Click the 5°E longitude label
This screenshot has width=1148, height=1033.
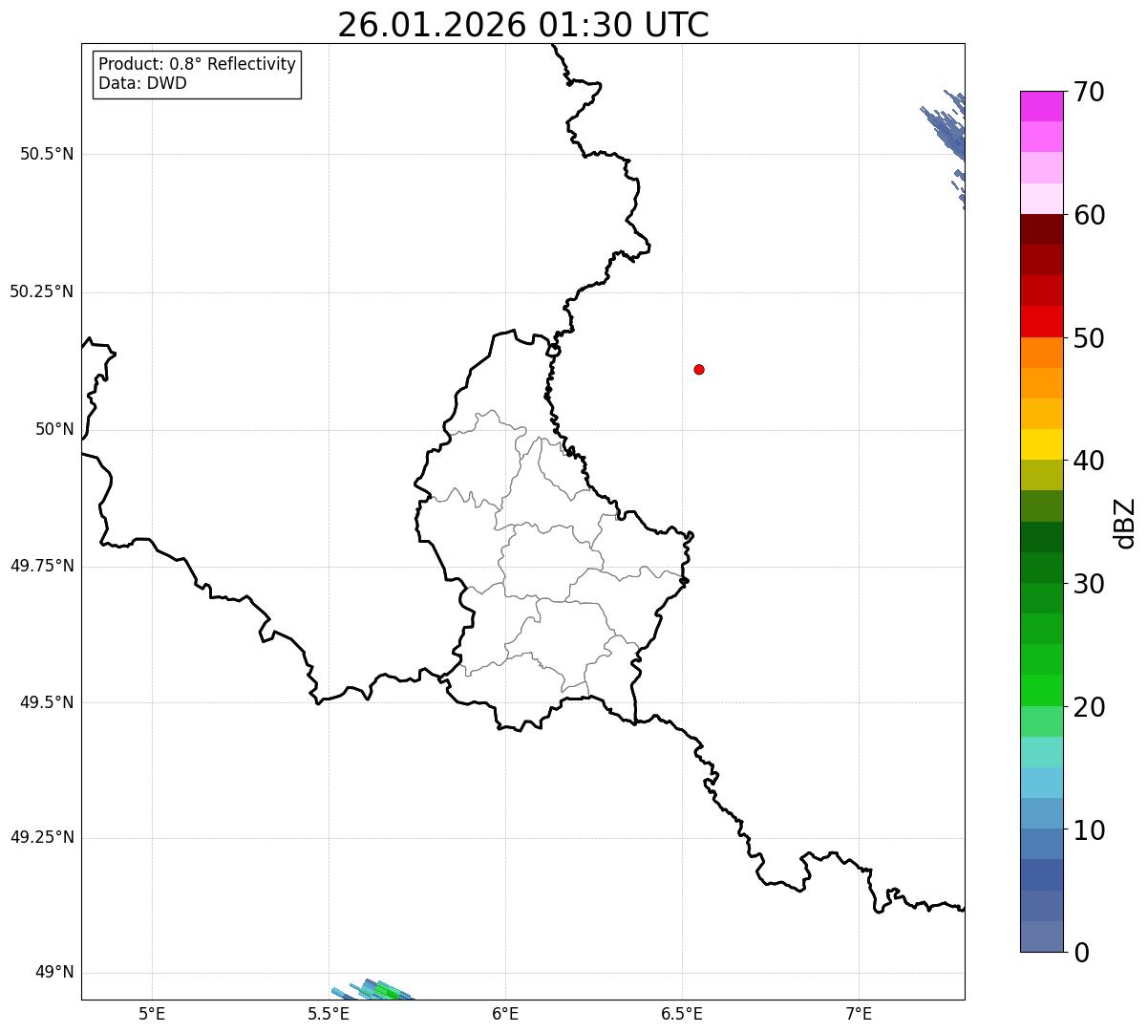pyautogui.click(x=152, y=1013)
